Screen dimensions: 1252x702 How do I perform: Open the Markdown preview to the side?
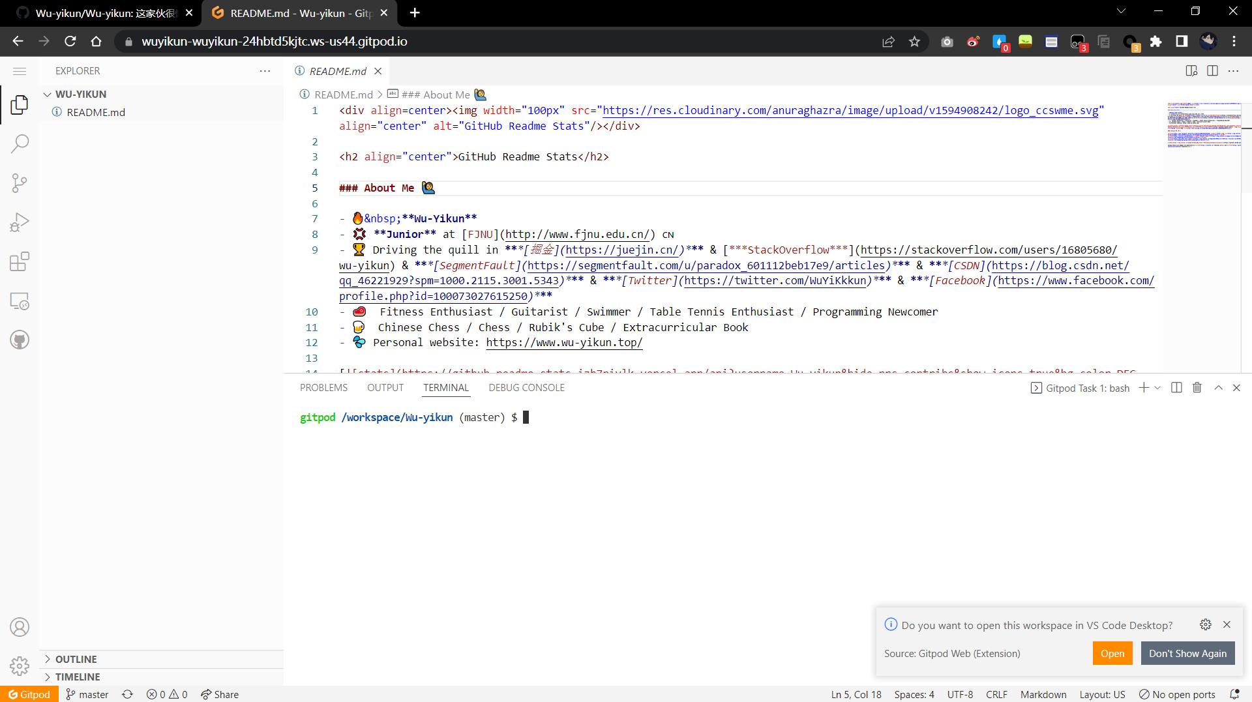(x=1191, y=71)
